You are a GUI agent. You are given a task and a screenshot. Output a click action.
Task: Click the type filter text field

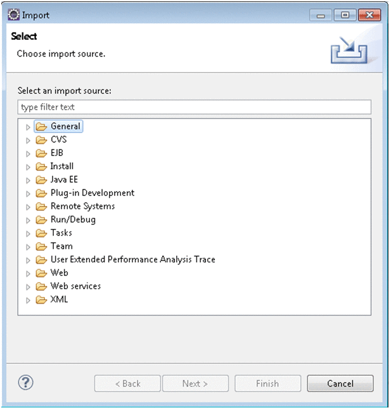(x=194, y=107)
